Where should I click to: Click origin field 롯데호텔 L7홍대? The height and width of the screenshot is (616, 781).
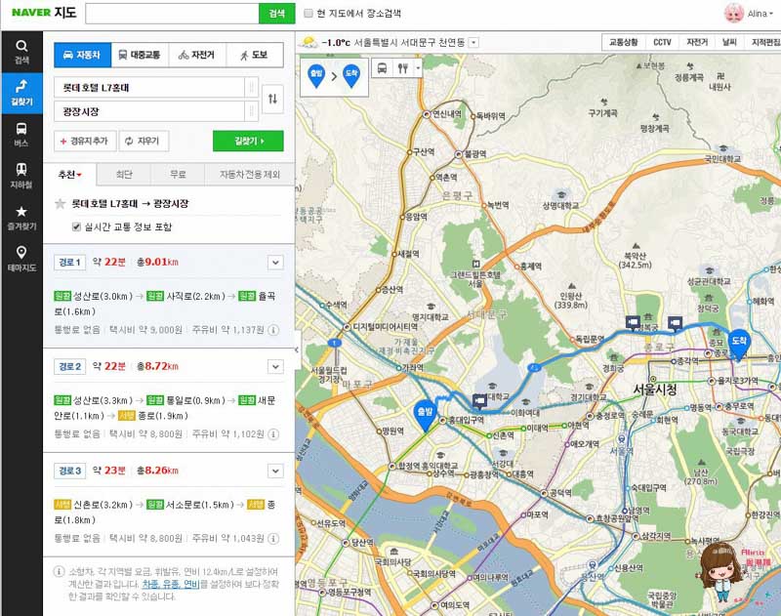click(149, 88)
